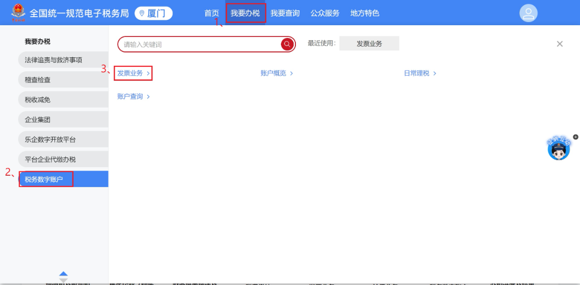Select 法律追责与救济事项 in sidebar
Image resolution: width=580 pixels, height=285 pixels.
point(63,60)
